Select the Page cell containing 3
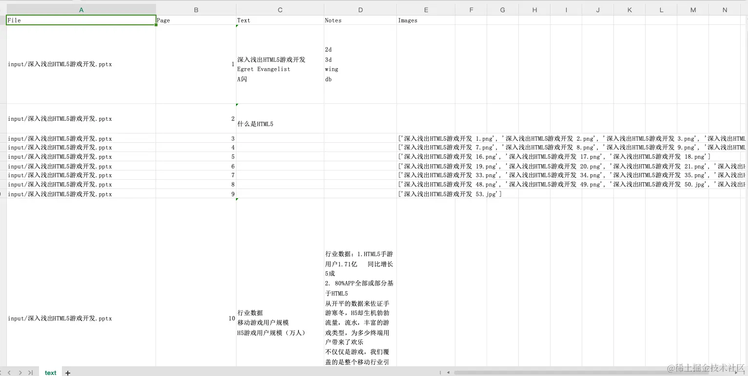The width and height of the screenshot is (748, 376). click(196, 138)
